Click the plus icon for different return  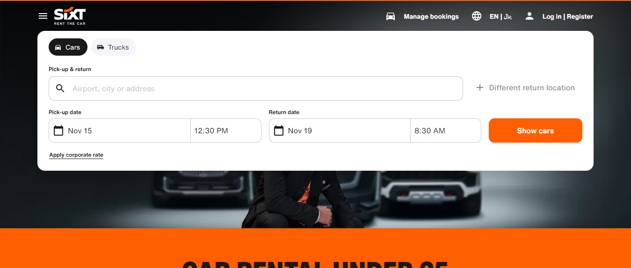coord(479,88)
